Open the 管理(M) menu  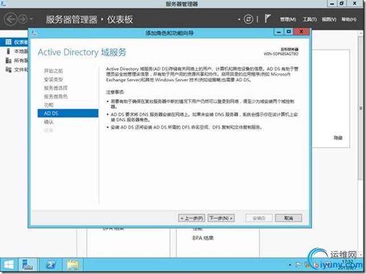[288, 19]
